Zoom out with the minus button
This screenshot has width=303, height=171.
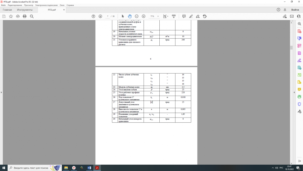pos(137,16)
